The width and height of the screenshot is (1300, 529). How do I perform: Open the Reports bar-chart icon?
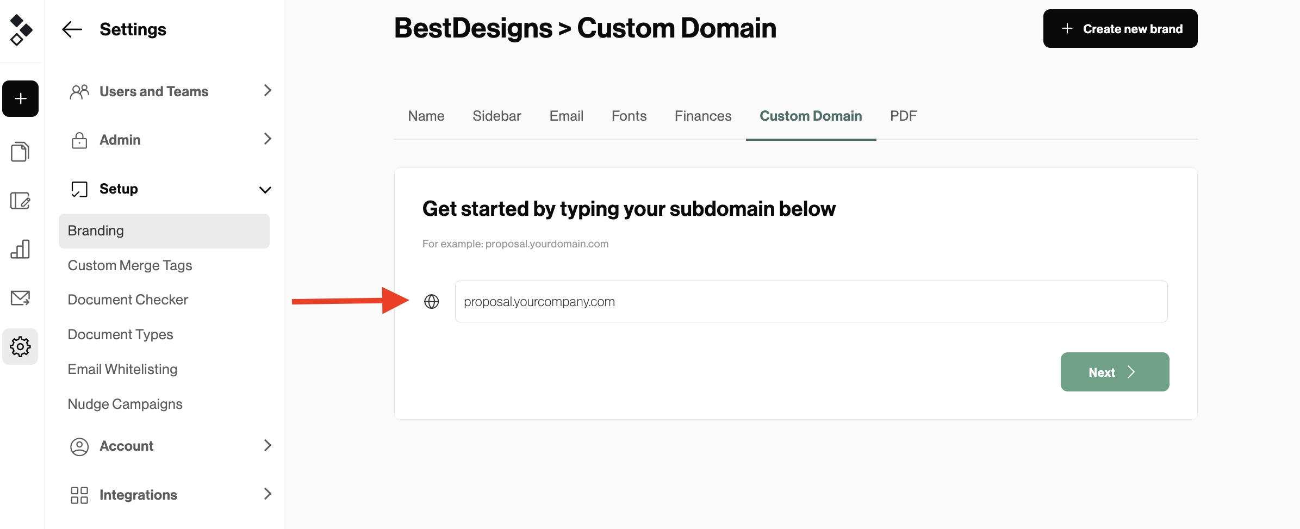click(20, 249)
